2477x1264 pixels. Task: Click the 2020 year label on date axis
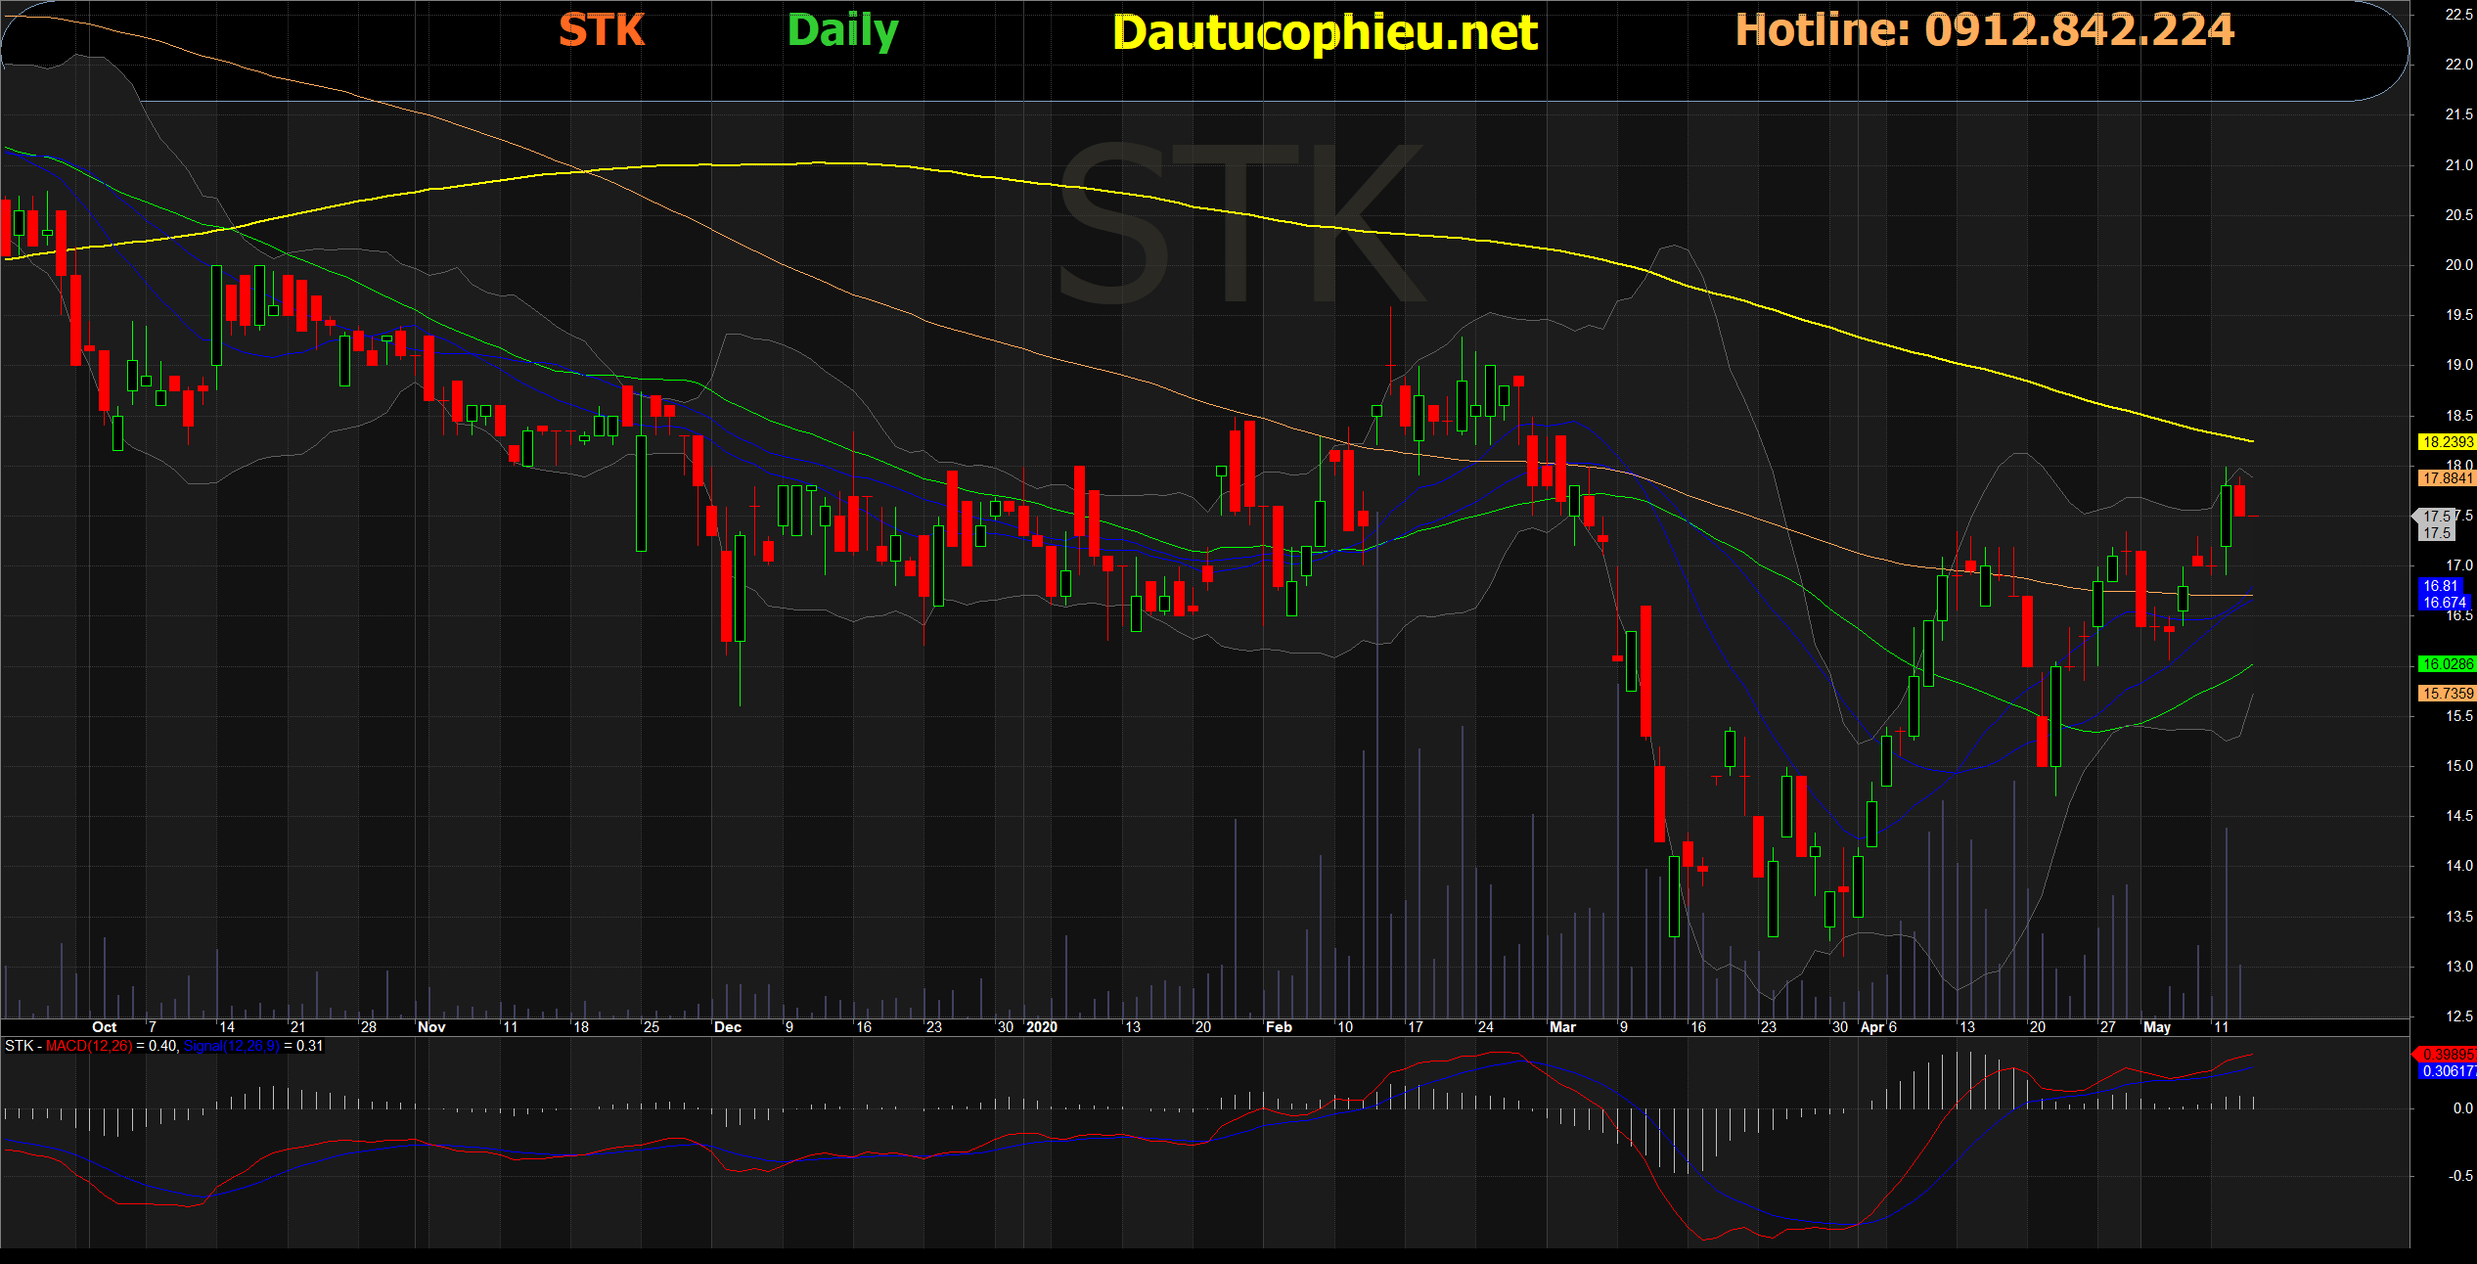click(x=1041, y=1027)
